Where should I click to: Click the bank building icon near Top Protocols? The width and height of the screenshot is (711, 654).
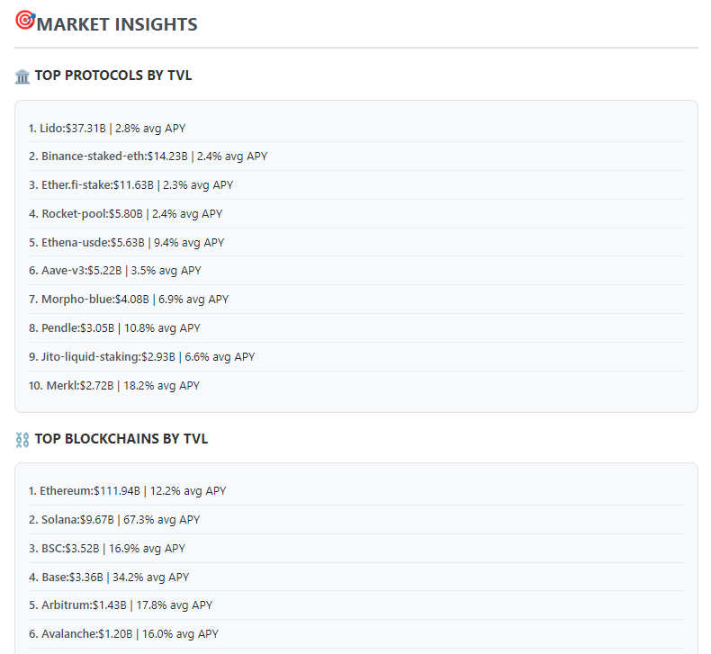coord(22,76)
